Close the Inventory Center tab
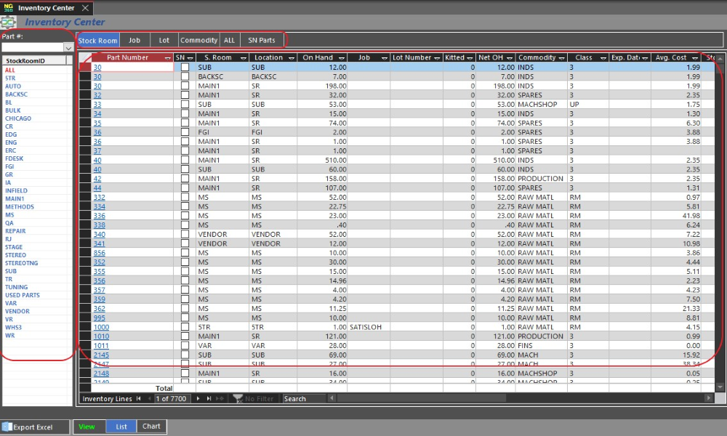This screenshot has width=727, height=436. click(85, 8)
